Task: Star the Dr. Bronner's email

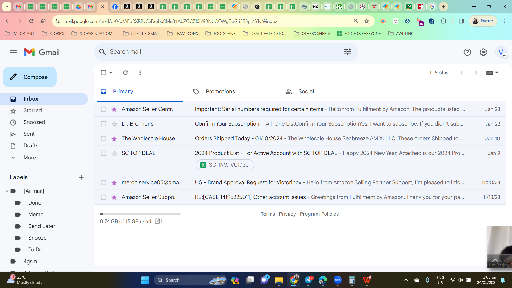Action: pos(114,124)
